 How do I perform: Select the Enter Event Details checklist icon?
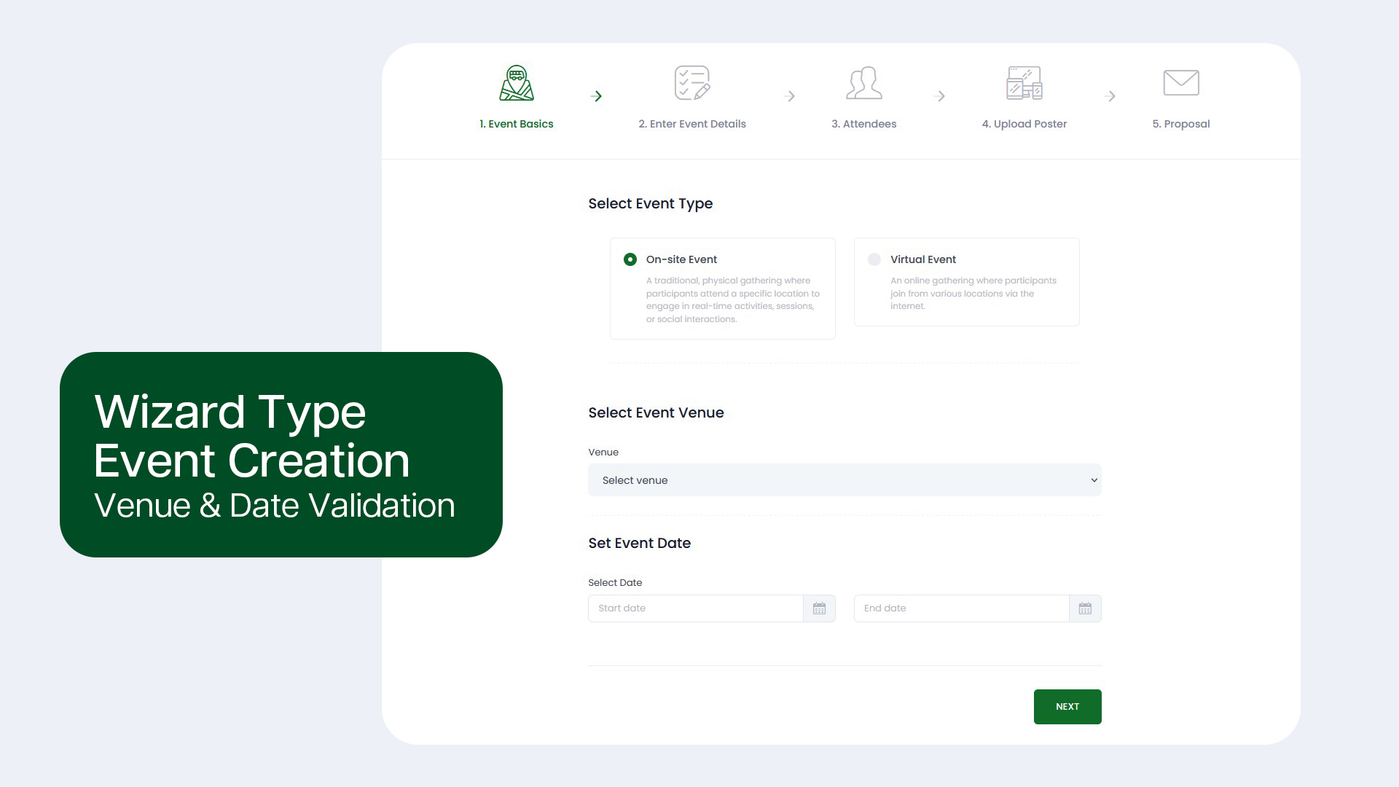pyautogui.click(x=692, y=82)
